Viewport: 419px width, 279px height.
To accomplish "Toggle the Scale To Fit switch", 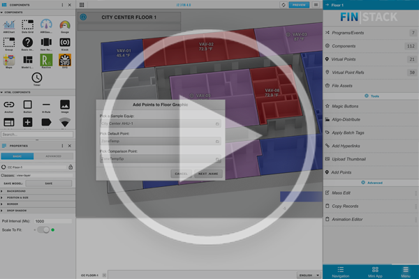I will click(x=43, y=230).
